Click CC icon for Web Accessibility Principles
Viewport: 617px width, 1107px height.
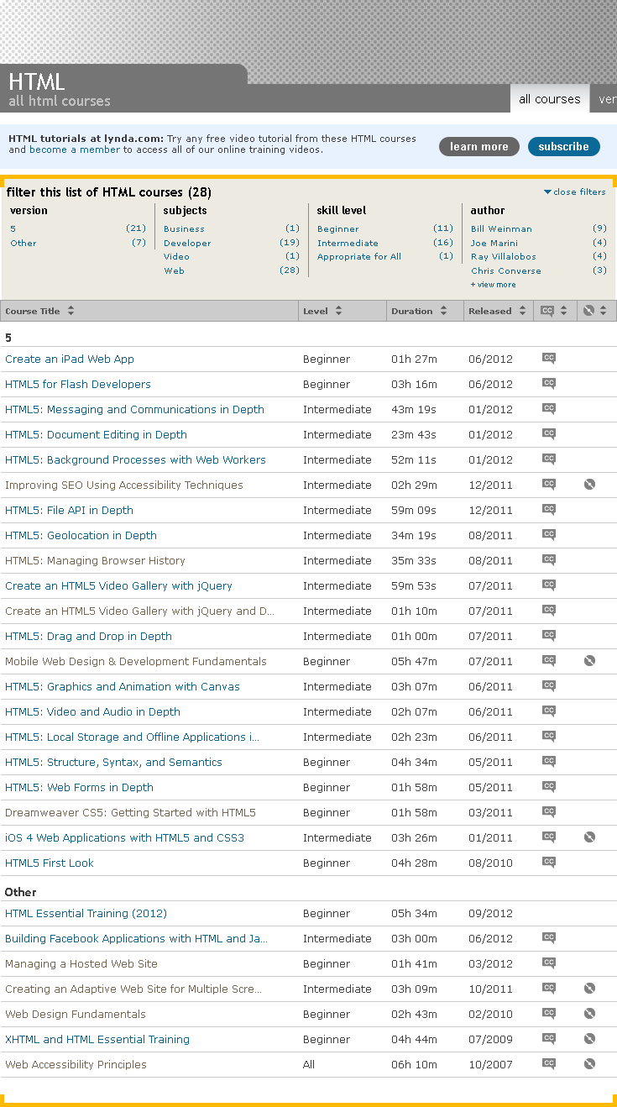pyautogui.click(x=549, y=1064)
